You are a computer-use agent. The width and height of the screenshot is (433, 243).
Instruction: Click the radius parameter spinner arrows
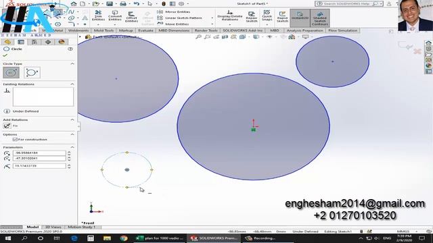click(x=69, y=166)
